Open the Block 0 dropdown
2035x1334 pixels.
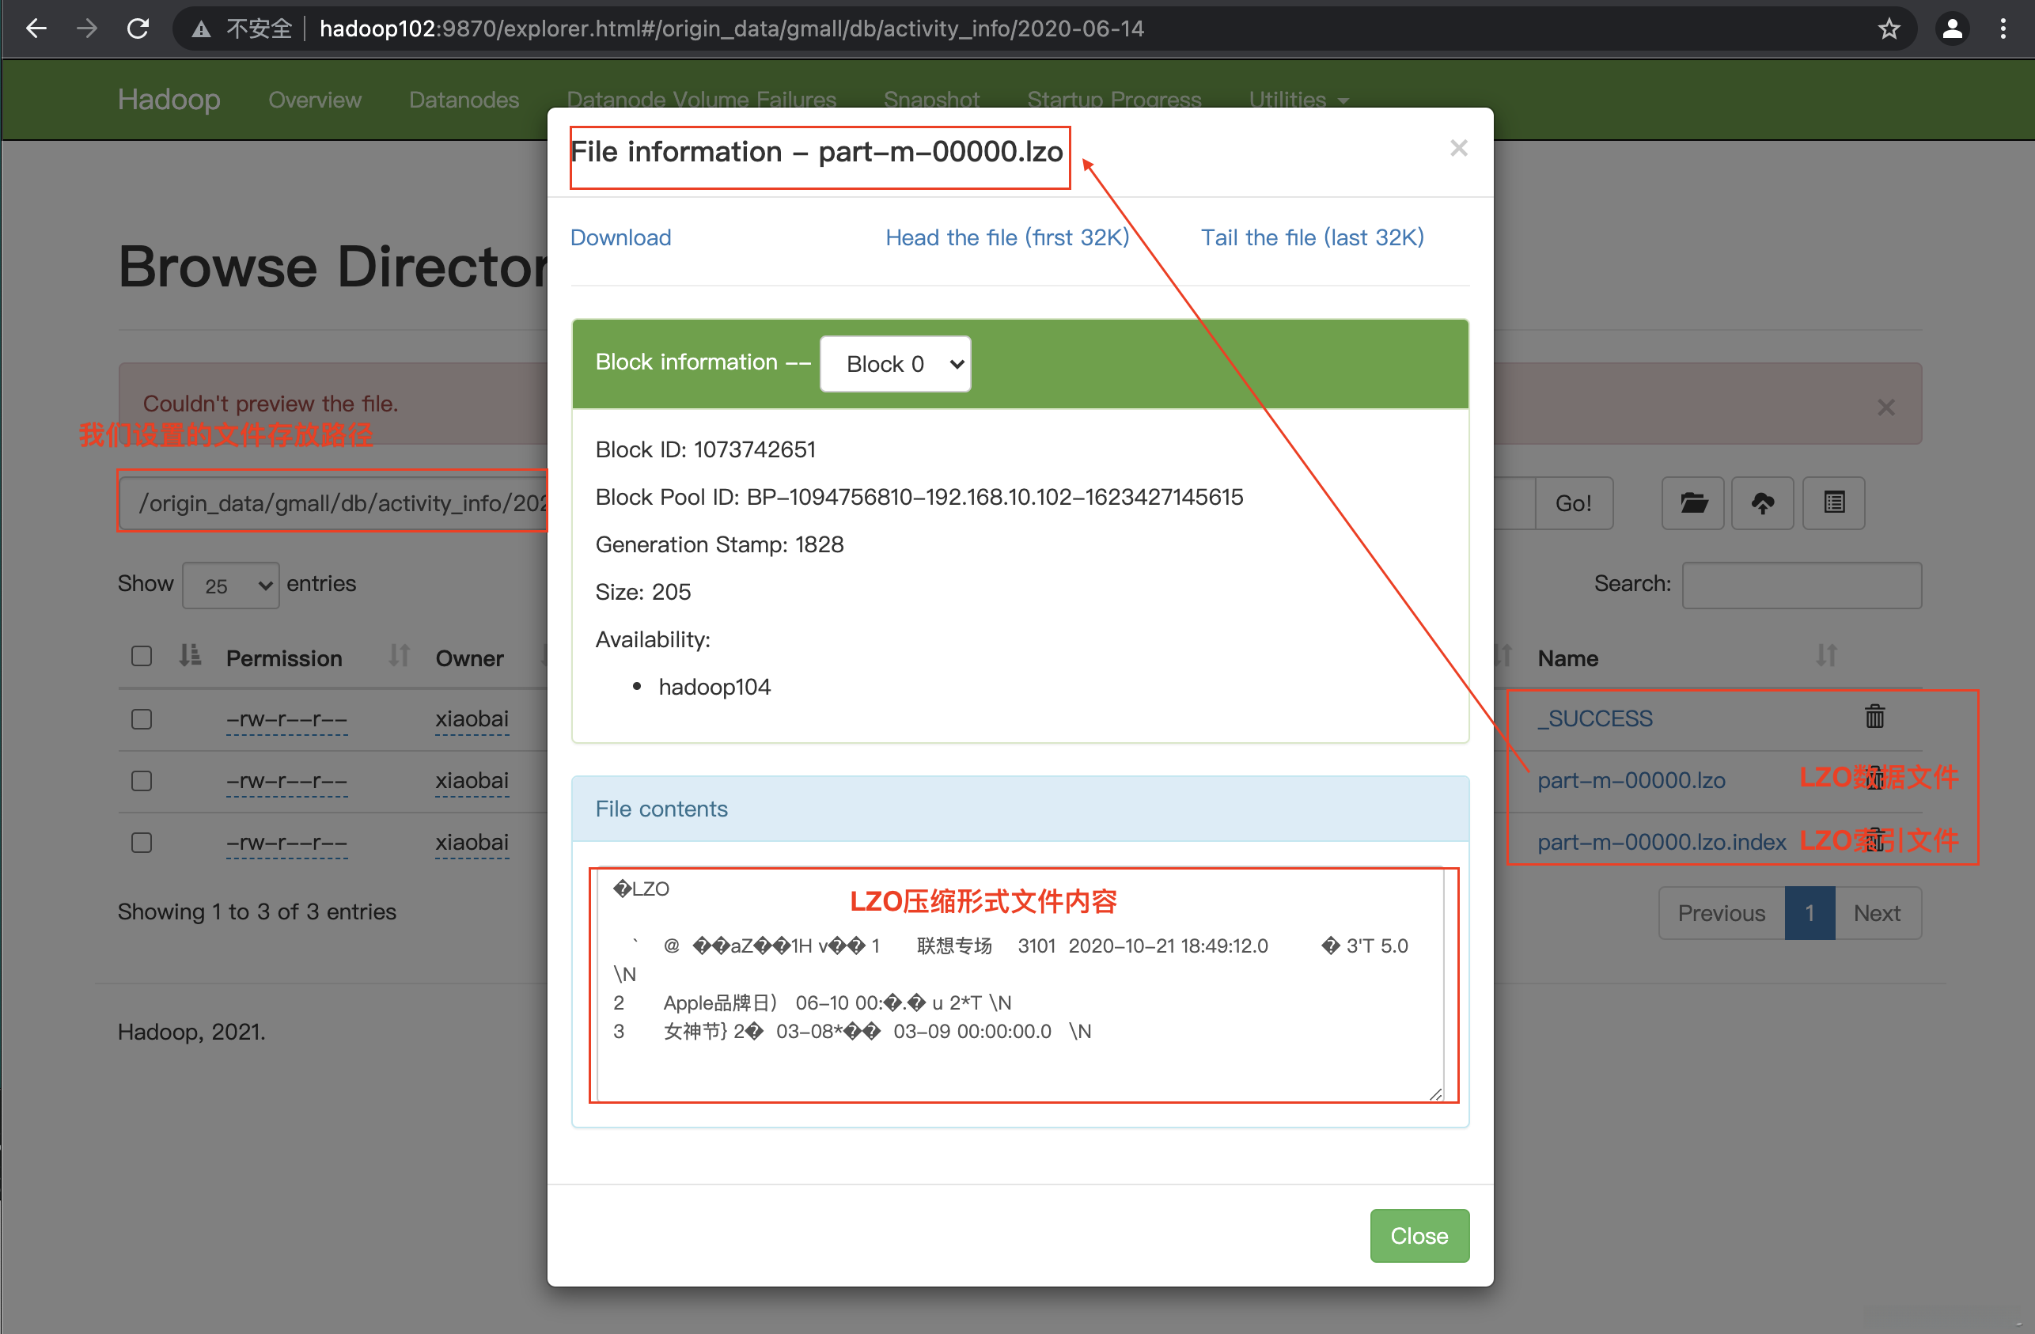(x=894, y=364)
